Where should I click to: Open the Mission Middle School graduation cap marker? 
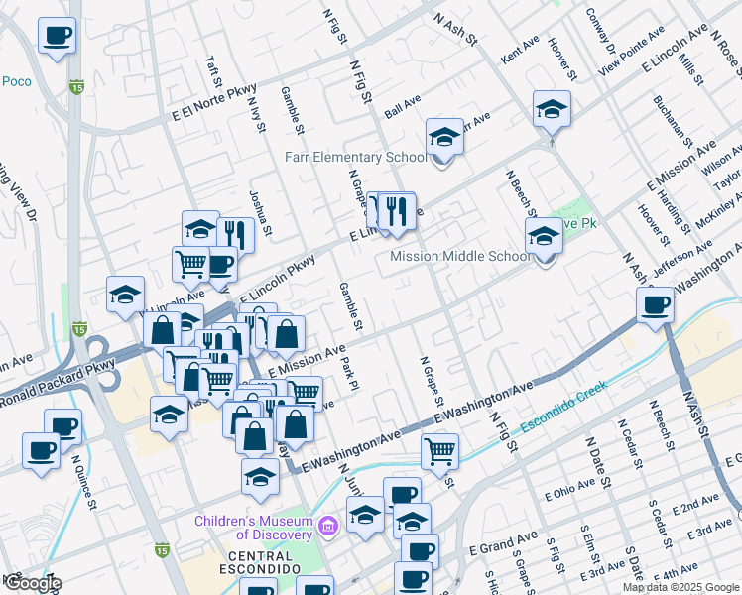pyautogui.click(x=544, y=237)
